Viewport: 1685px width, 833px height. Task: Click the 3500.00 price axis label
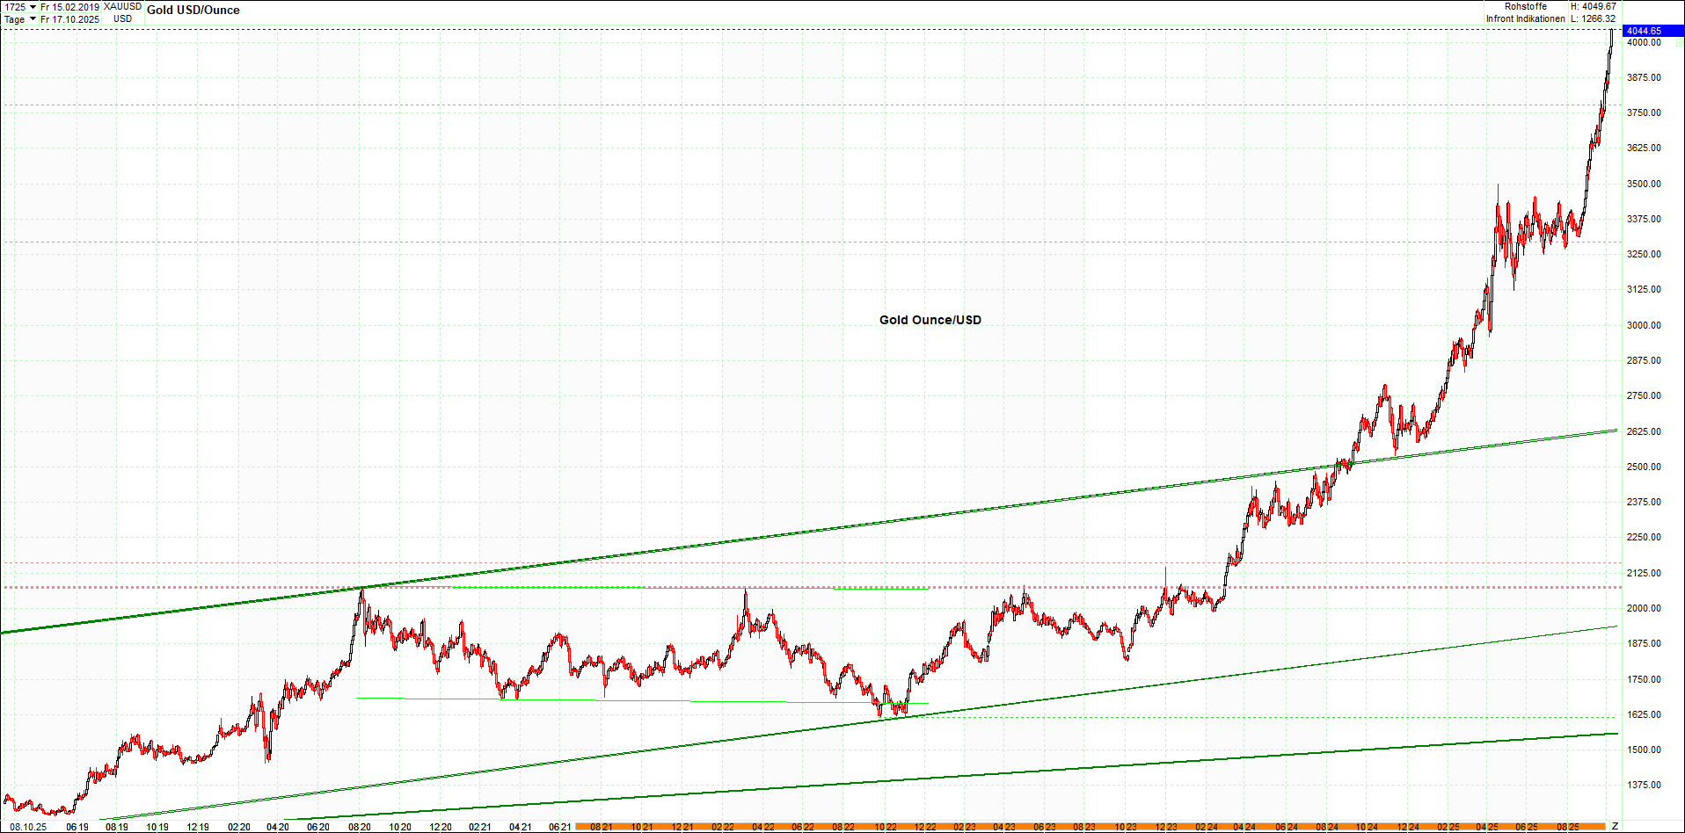click(1644, 184)
